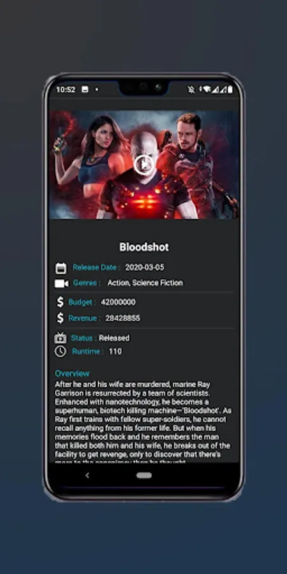Screen dimensions: 287x574
Task: Tap the image notification icon in status bar
Action: pos(85,89)
